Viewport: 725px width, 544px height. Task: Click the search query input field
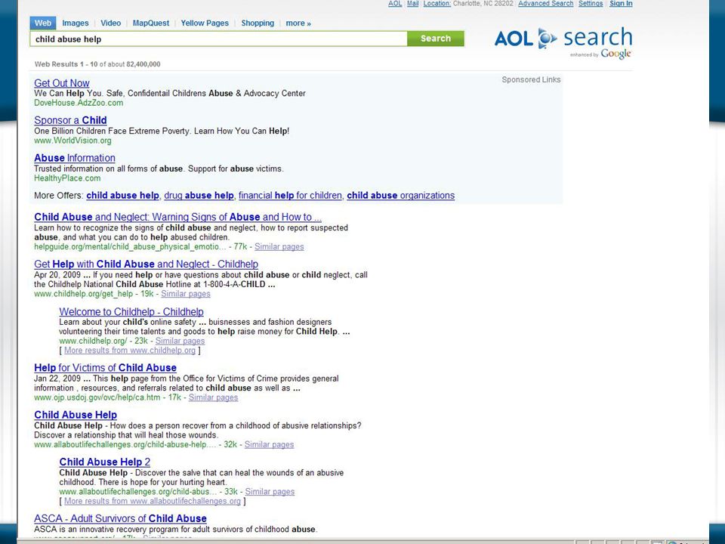[x=218, y=39]
